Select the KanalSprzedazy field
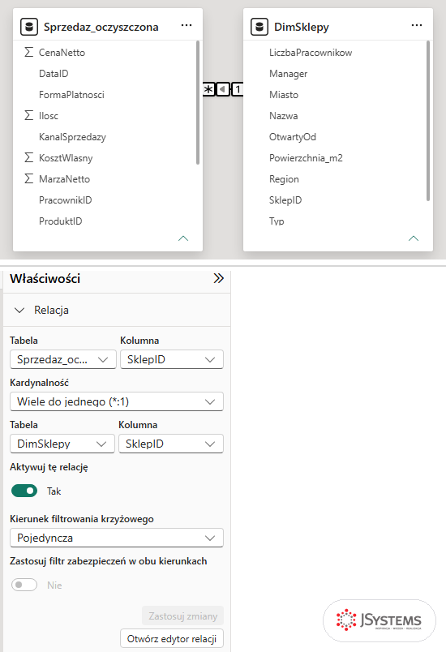446x652 pixels. pyautogui.click(x=72, y=137)
